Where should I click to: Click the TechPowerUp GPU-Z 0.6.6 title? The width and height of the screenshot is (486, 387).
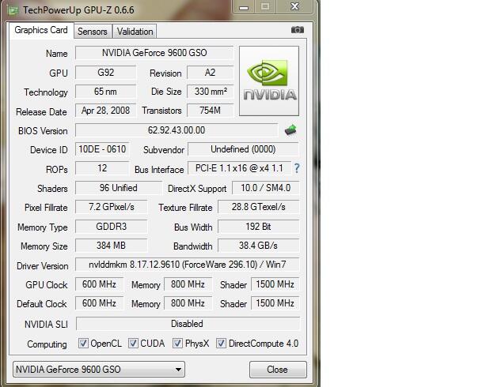78,10
